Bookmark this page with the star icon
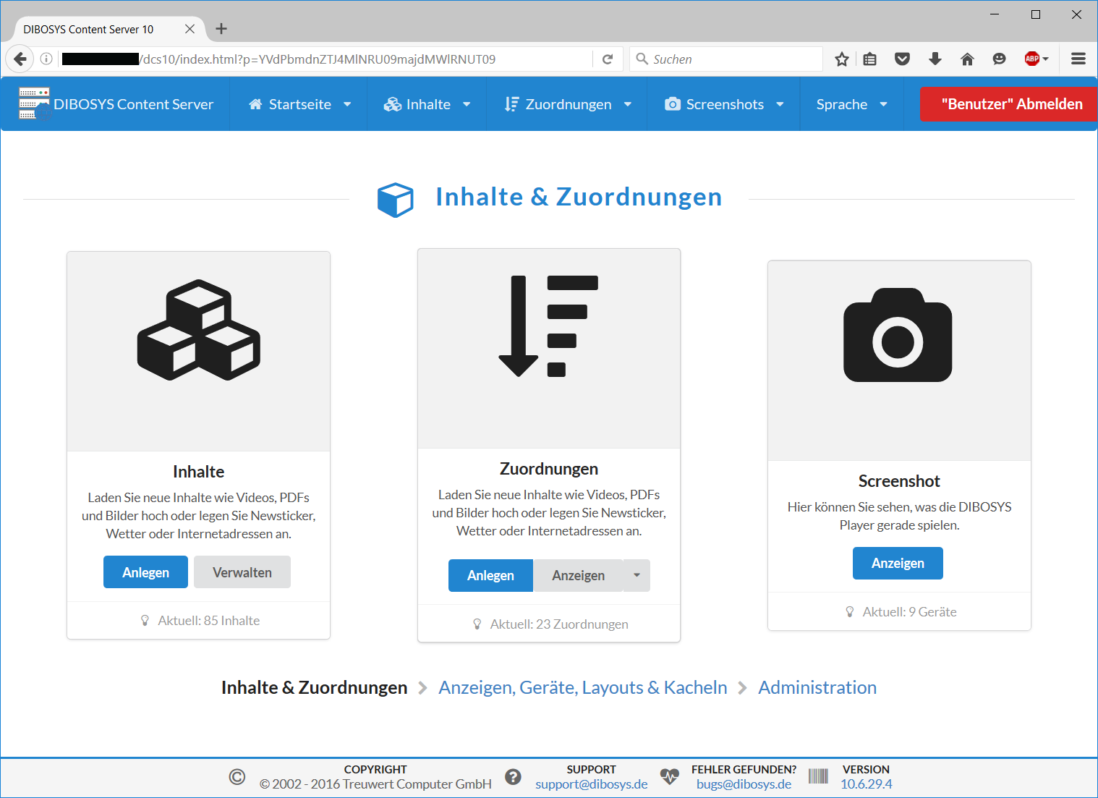Image resolution: width=1098 pixels, height=798 pixels. (x=841, y=59)
